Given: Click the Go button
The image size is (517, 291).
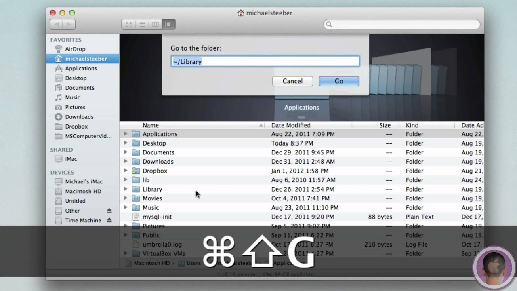Looking at the screenshot, I should point(339,81).
